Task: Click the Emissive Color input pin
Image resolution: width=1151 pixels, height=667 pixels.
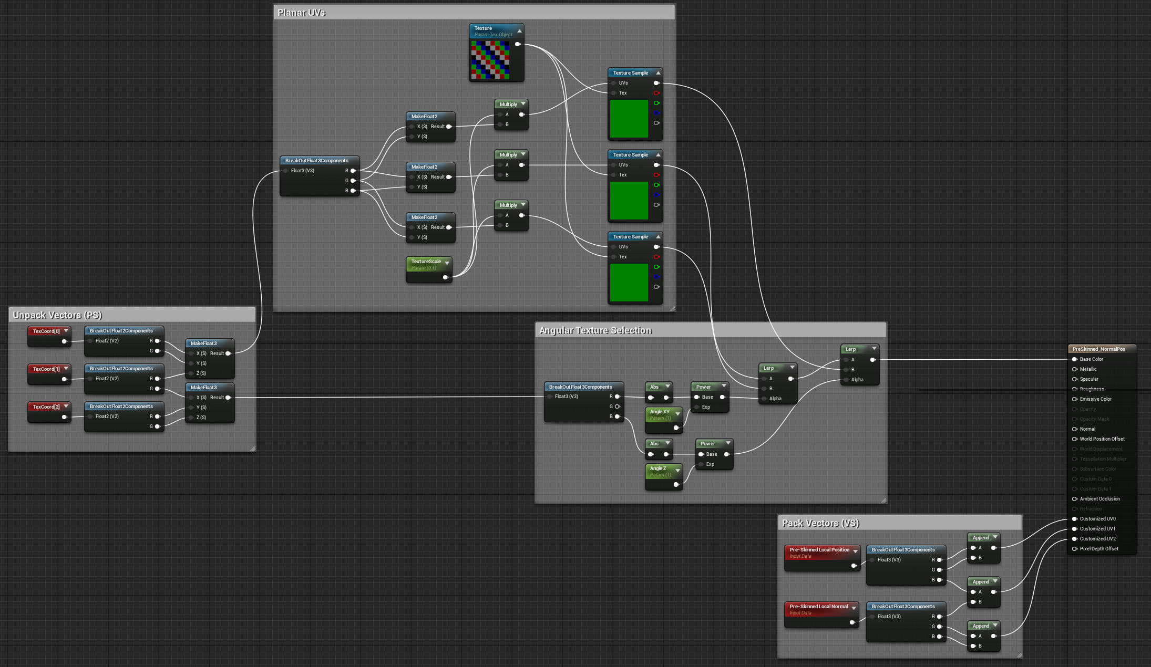Action: coord(1075,399)
